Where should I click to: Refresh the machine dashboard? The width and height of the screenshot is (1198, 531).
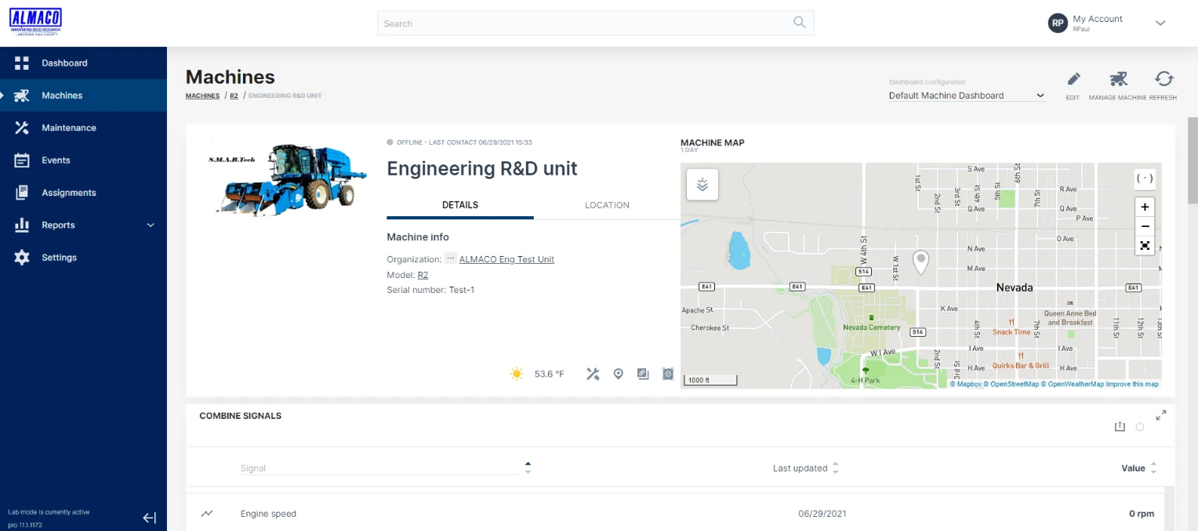[x=1164, y=79]
